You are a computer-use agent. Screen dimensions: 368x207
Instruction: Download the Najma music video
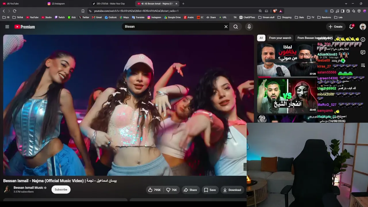[232, 190]
